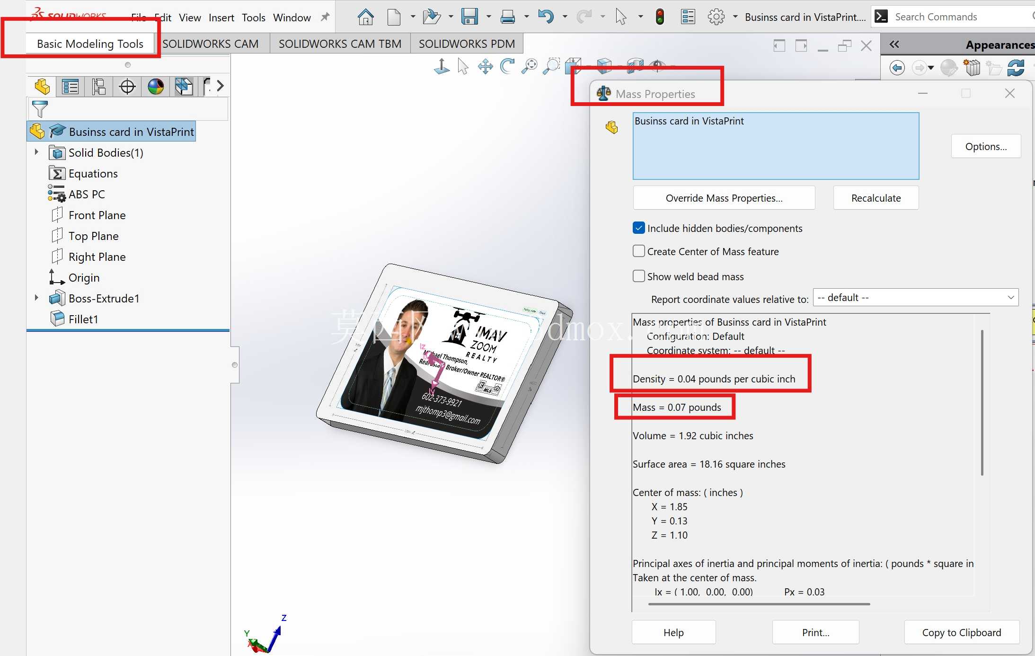Screen dimensions: 1035x656
Task: Open the Select tool dropdown arrow
Action: (x=640, y=17)
